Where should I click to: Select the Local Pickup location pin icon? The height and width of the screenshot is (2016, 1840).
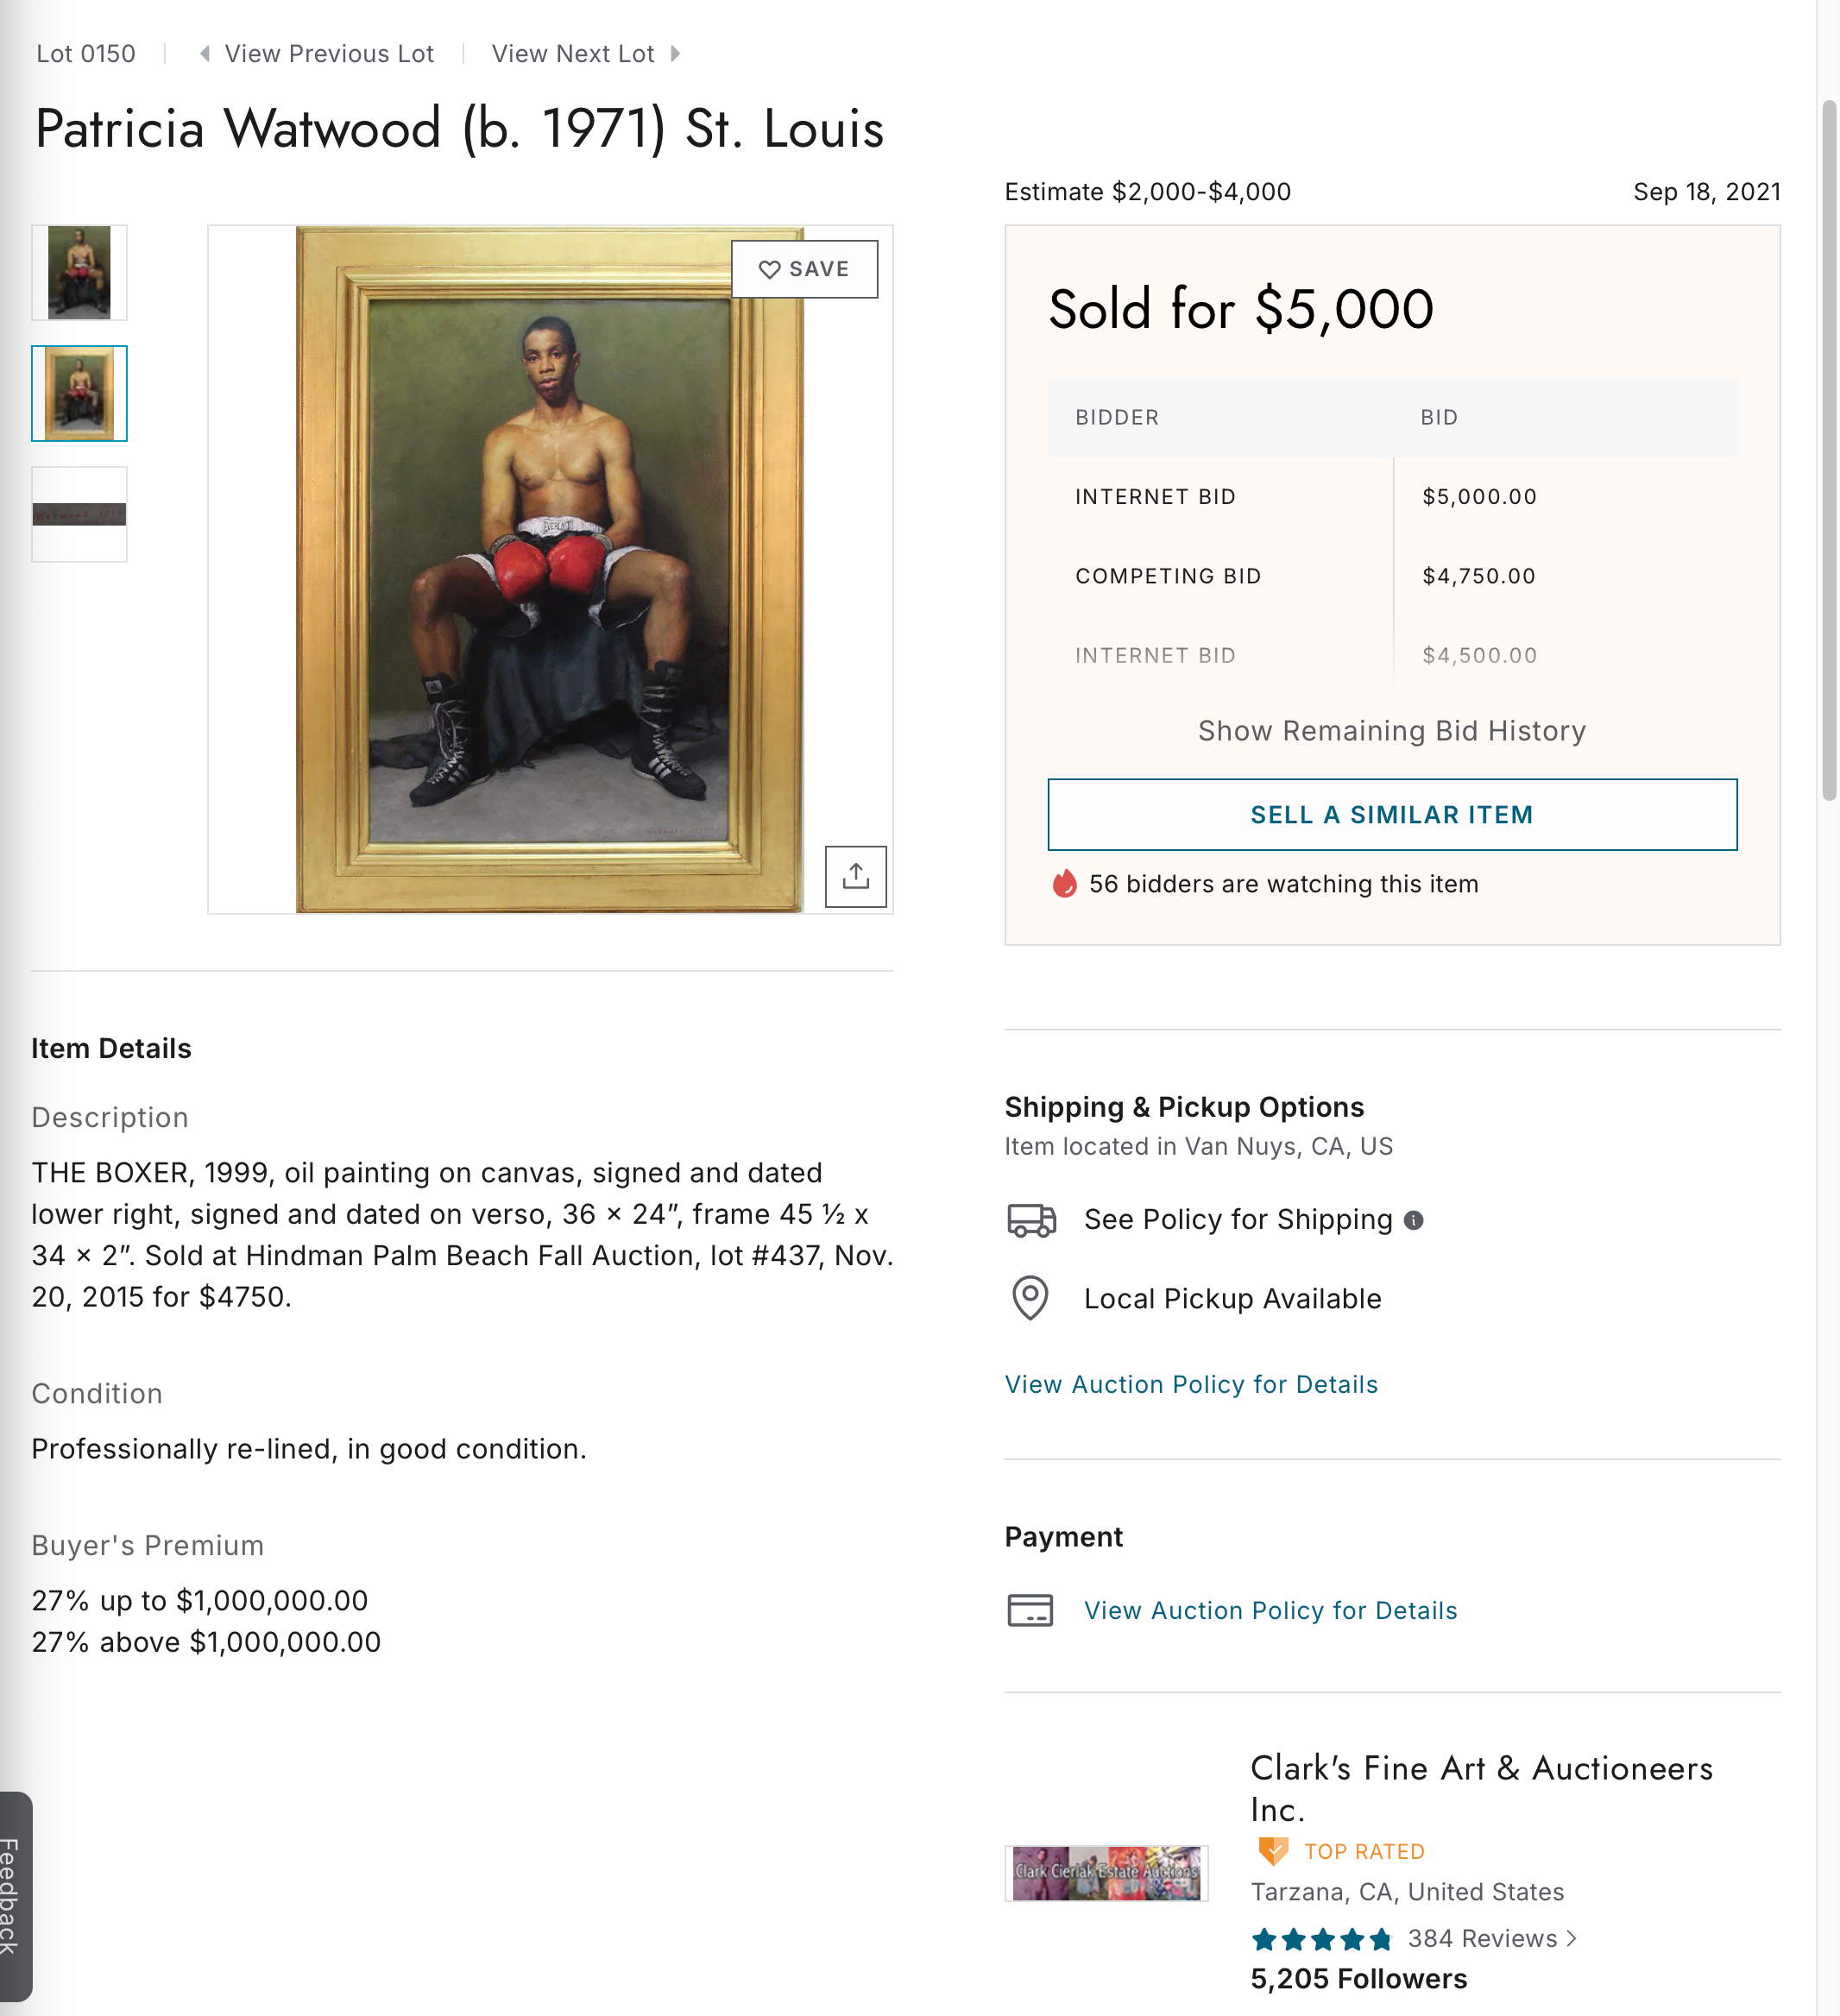(x=1028, y=1298)
